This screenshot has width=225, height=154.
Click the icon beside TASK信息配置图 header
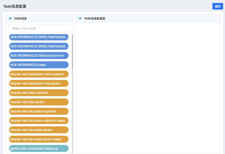[80, 19]
